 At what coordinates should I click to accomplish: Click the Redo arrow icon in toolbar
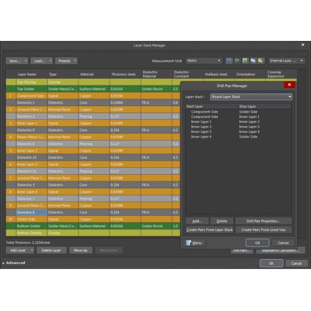(237, 61)
